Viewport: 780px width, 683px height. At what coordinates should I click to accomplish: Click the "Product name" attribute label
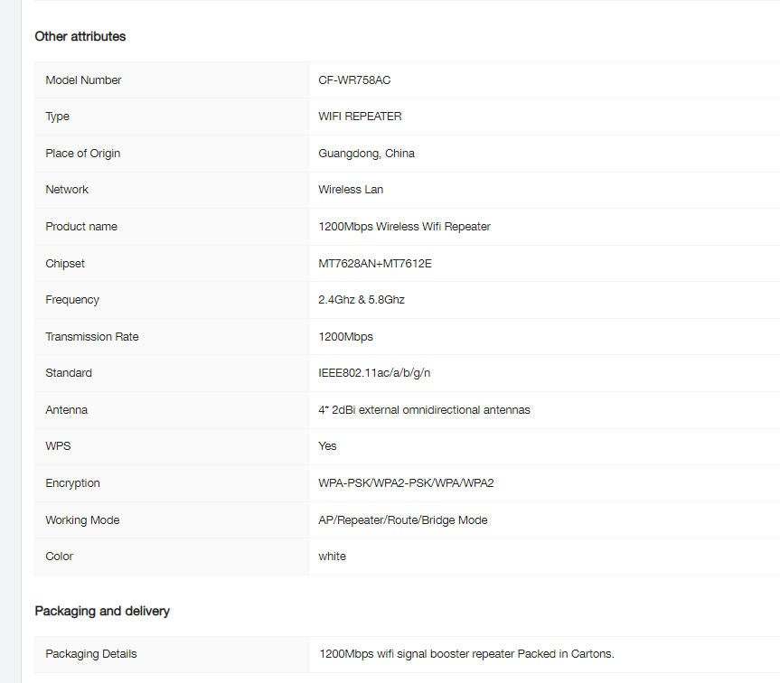(81, 227)
